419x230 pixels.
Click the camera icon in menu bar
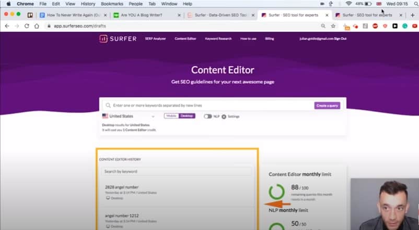coord(322,4)
